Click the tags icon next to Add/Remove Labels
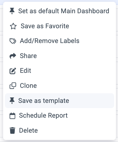 point(13,41)
